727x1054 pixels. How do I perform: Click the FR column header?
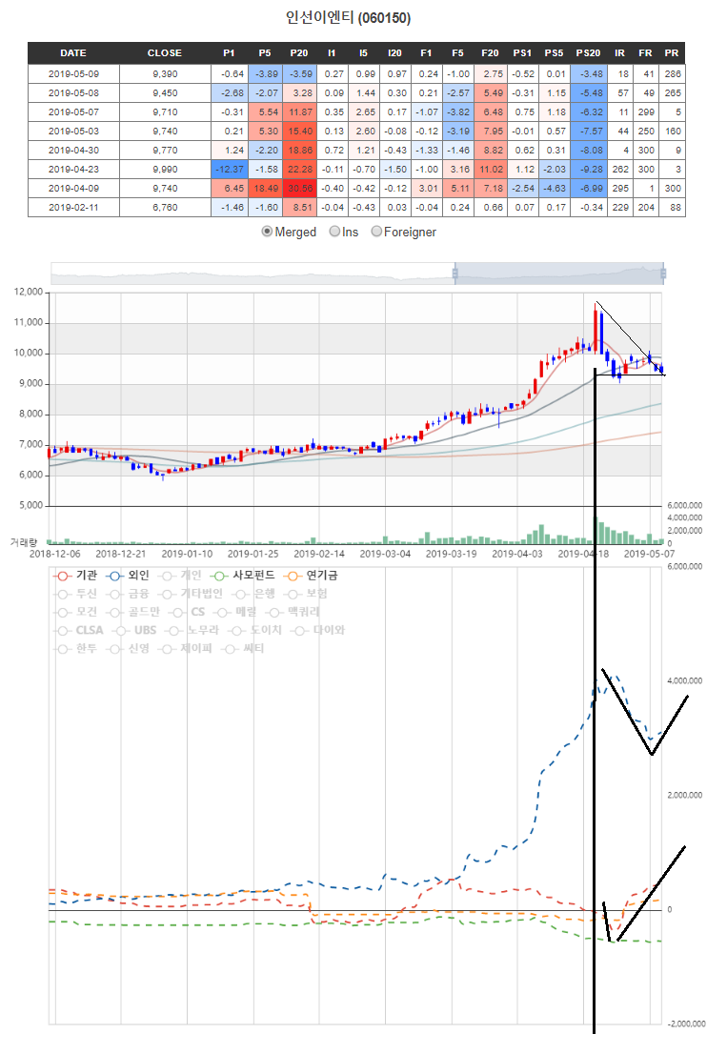[645, 53]
